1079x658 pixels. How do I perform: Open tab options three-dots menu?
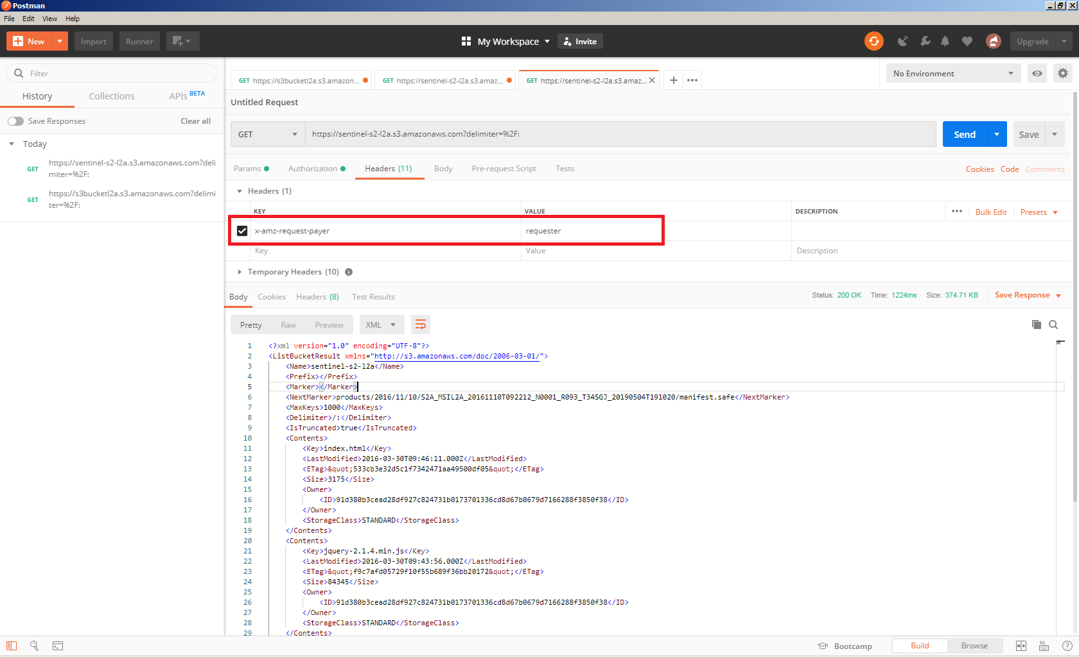[692, 80]
